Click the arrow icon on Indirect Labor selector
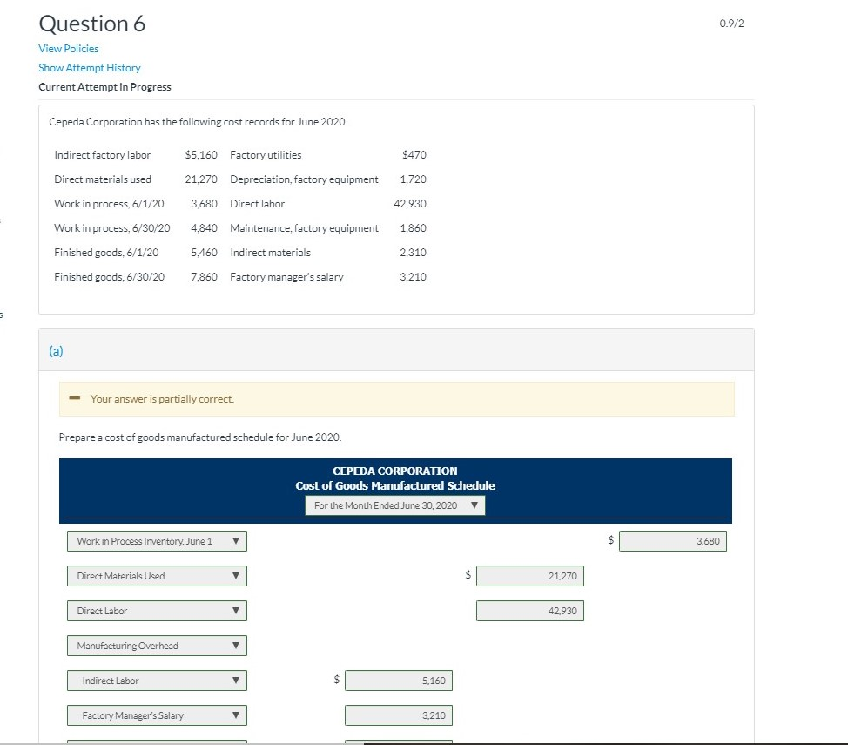 236,681
